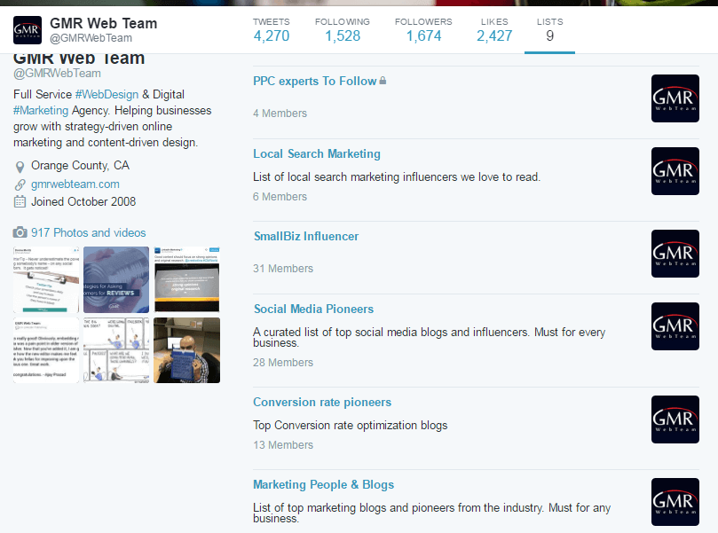Image resolution: width=718 pixels, height=533 pixels.
Task: Click GMR logo beside Conversion rate pioneers
Action: point(675,419)
